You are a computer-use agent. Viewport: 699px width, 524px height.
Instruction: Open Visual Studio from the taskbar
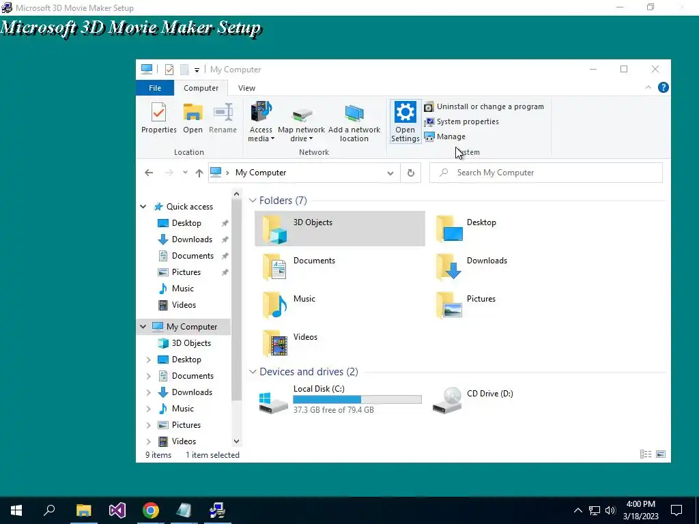117,510
